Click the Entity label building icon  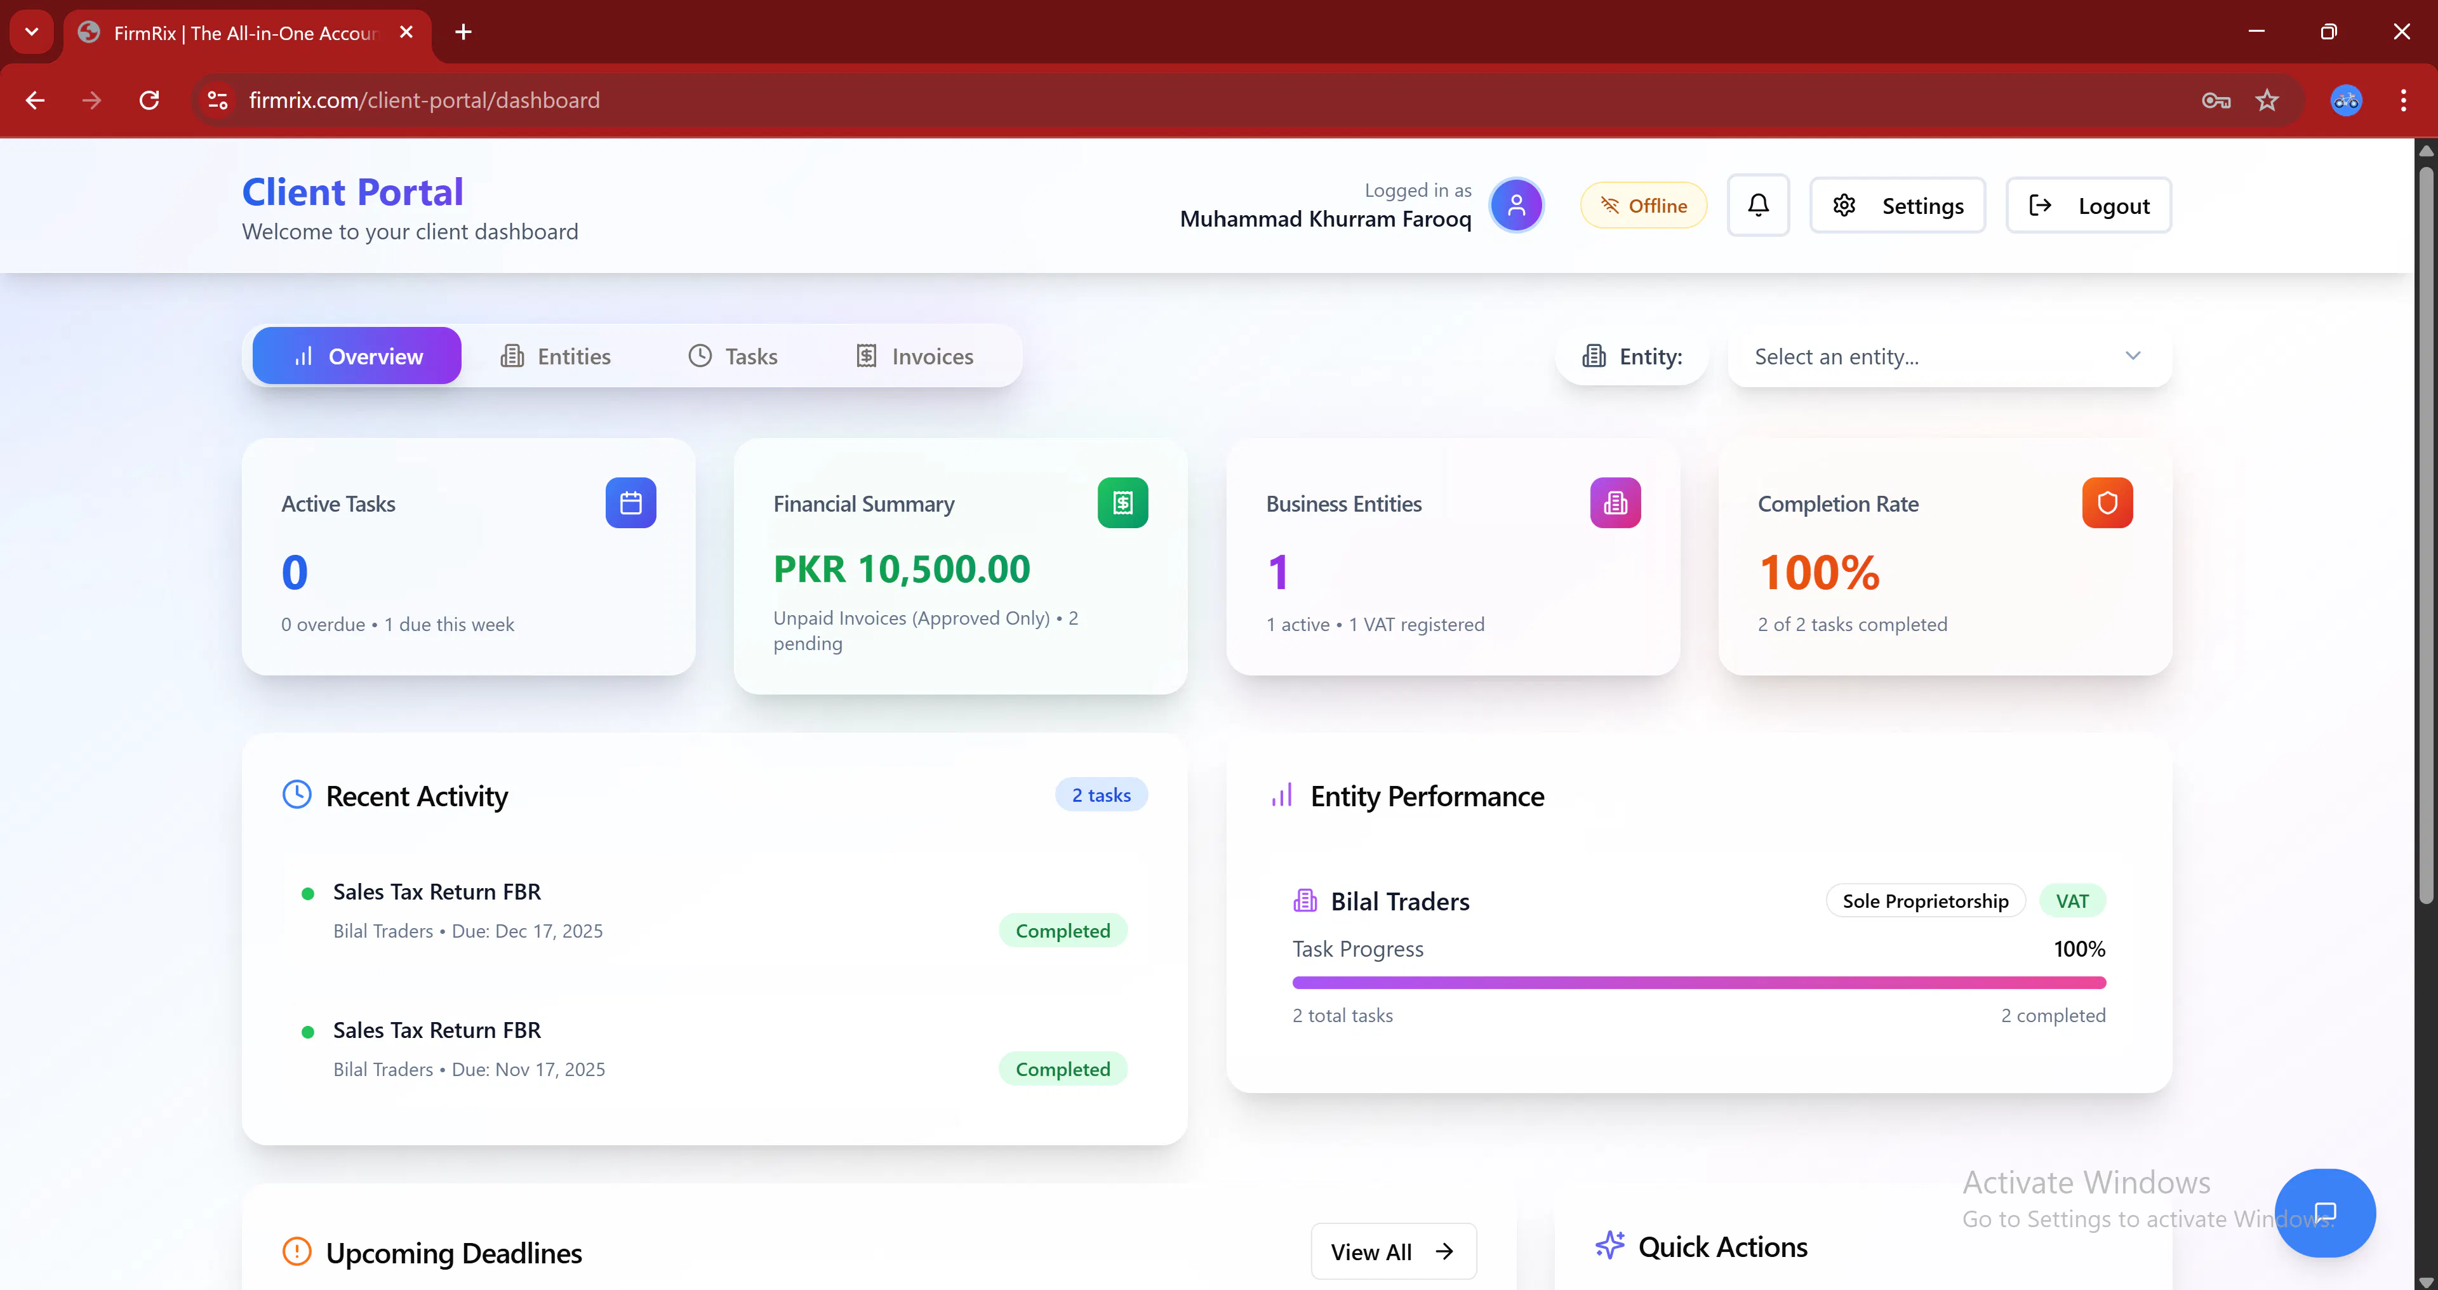click(x=1594, y=356)
